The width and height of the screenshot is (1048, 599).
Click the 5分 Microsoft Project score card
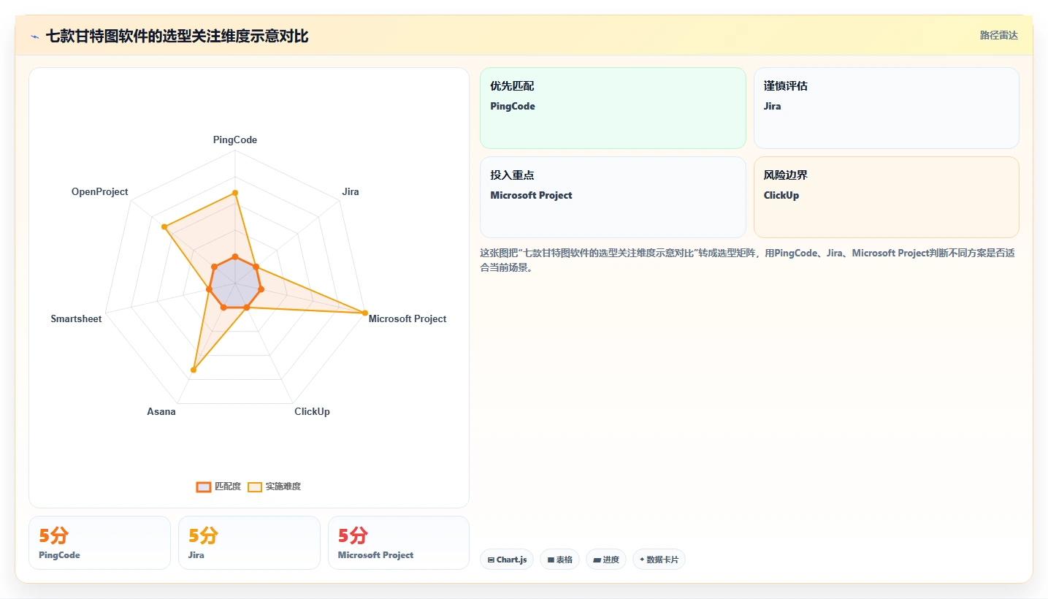pyautogui.click(x=399, y=543)
